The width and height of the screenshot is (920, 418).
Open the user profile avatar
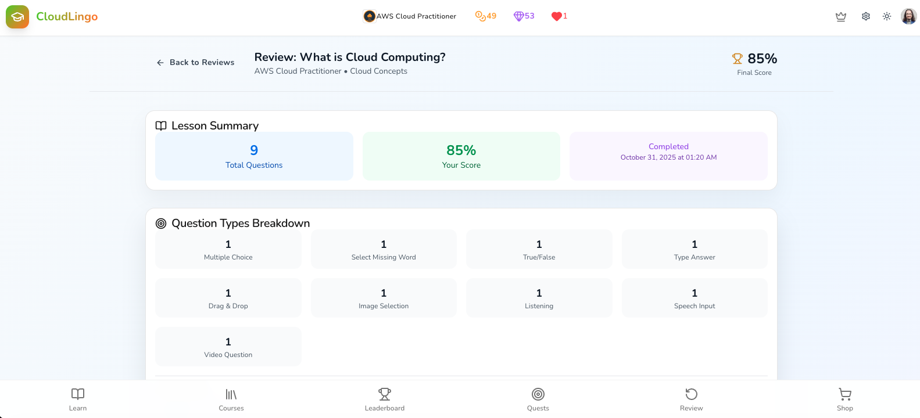(909, 16)
